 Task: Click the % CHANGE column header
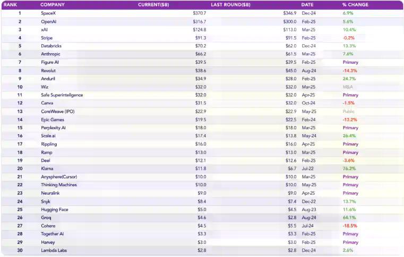pos(355,5)
